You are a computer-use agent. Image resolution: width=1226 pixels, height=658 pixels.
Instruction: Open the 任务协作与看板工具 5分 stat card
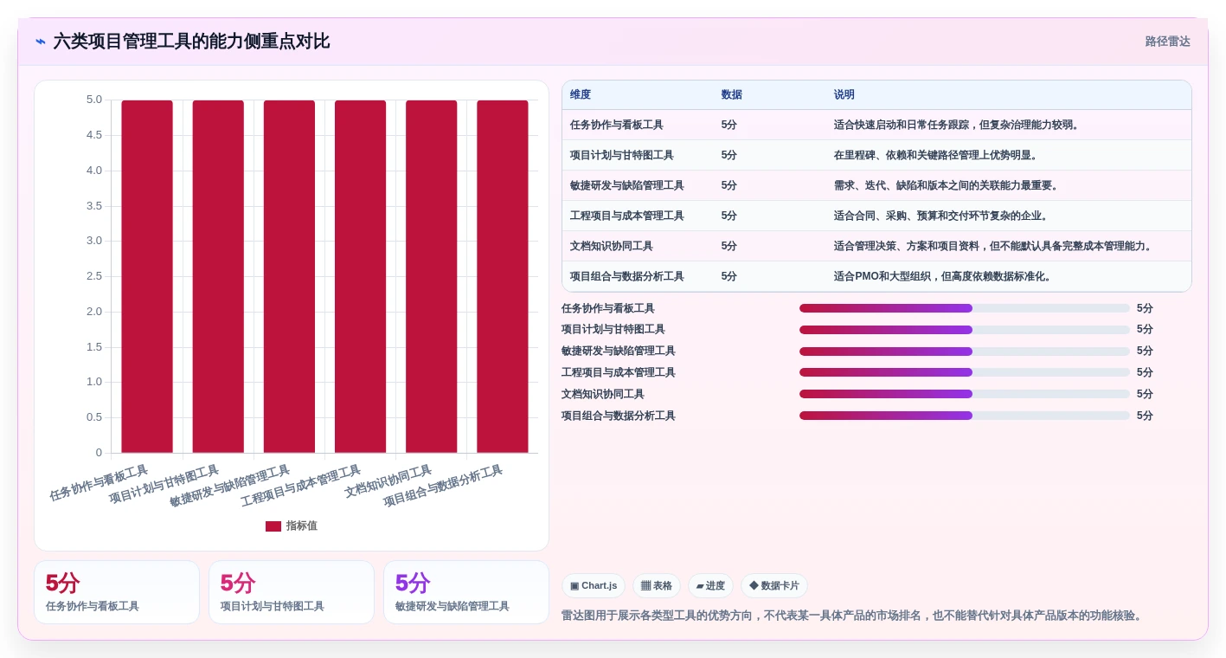click(x=117, y=592)
